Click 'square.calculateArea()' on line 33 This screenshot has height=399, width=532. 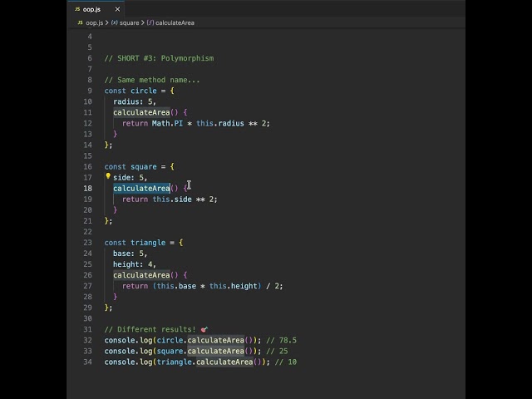(205, 351)
